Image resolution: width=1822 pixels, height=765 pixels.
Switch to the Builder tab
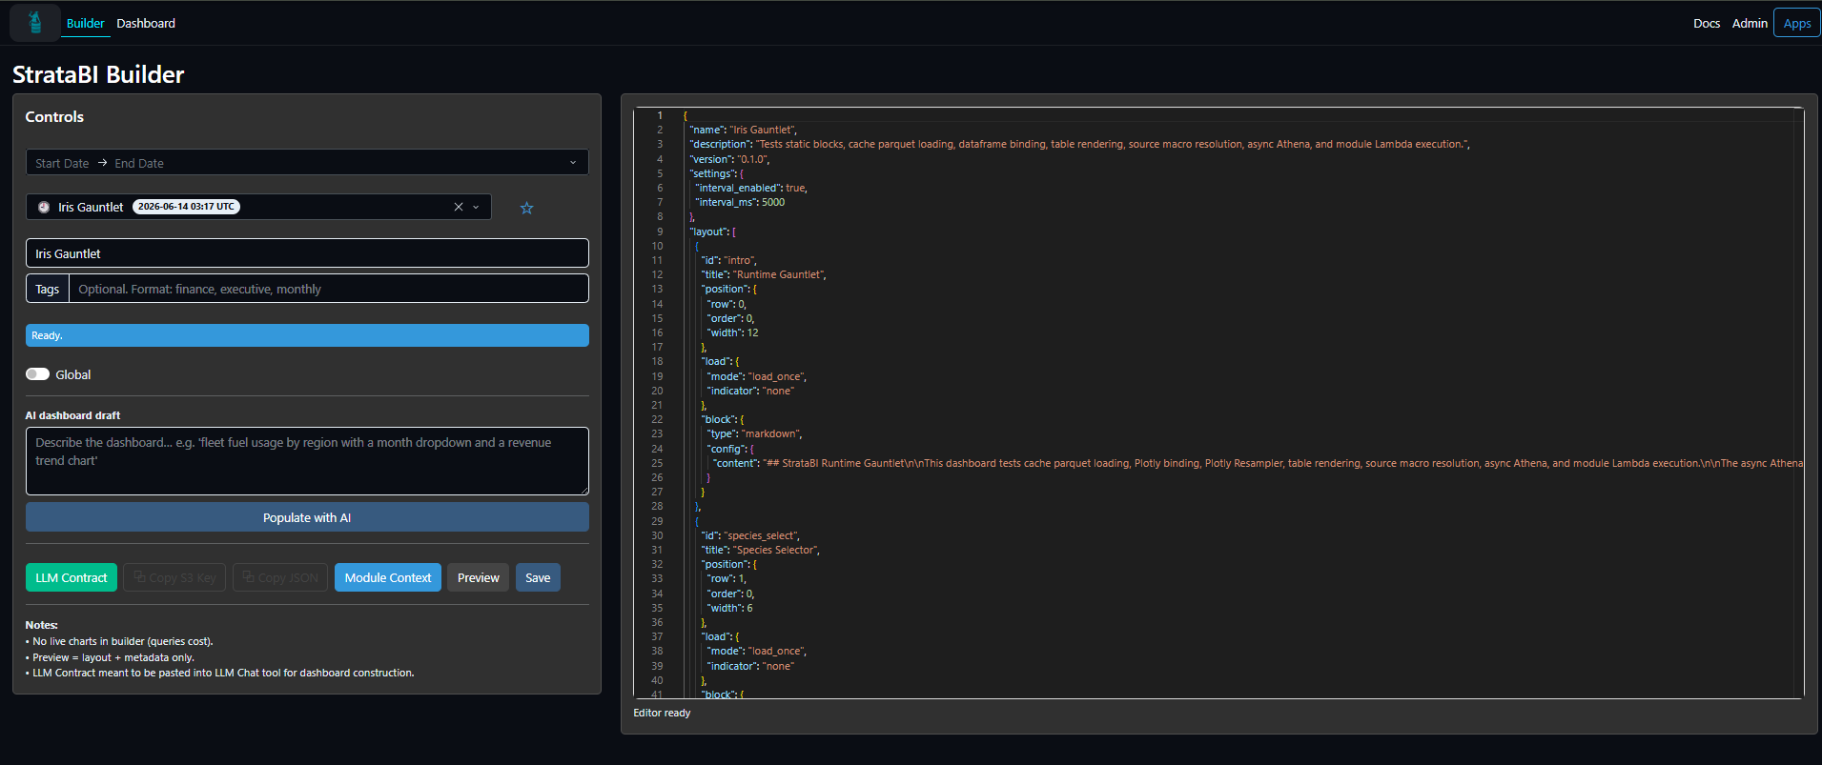tap(86, 23)
